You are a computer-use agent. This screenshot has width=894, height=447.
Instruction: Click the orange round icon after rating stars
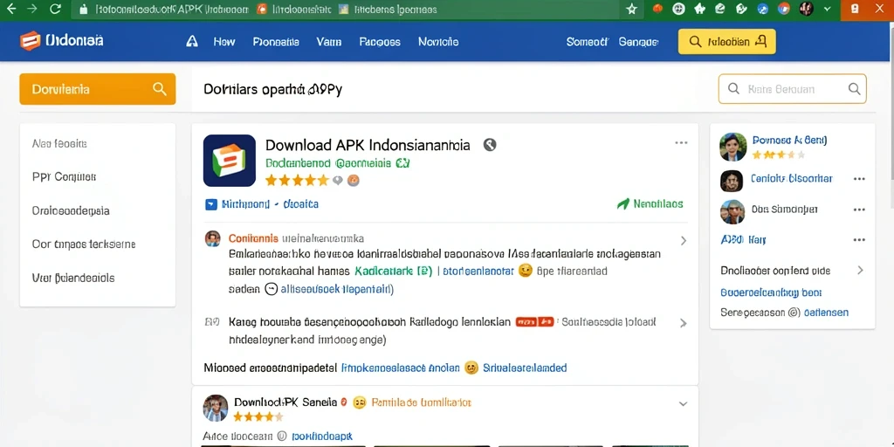(x=353, y=180)
